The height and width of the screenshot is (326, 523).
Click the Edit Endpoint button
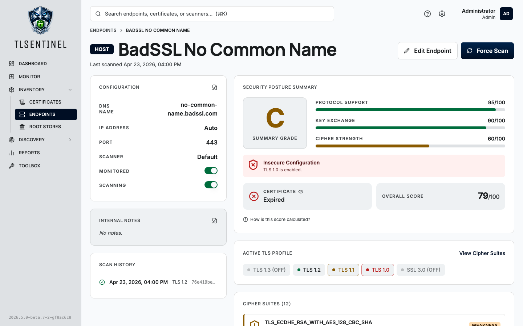(427, 51)
